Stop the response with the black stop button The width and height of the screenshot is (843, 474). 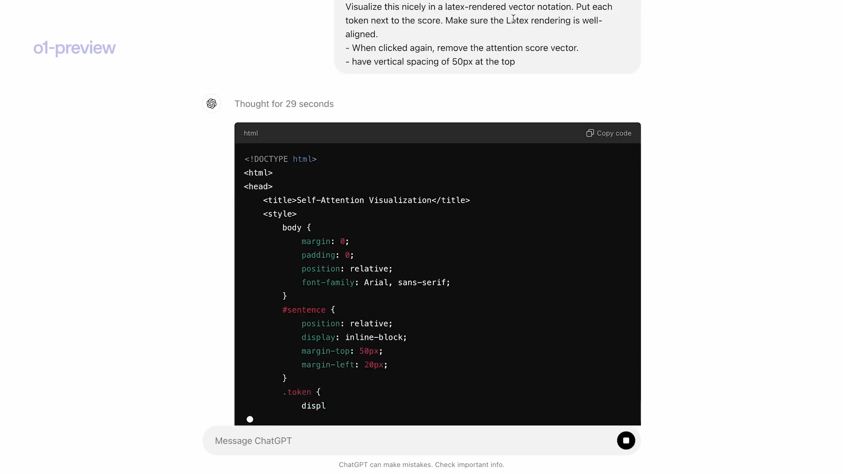point(626,441)
